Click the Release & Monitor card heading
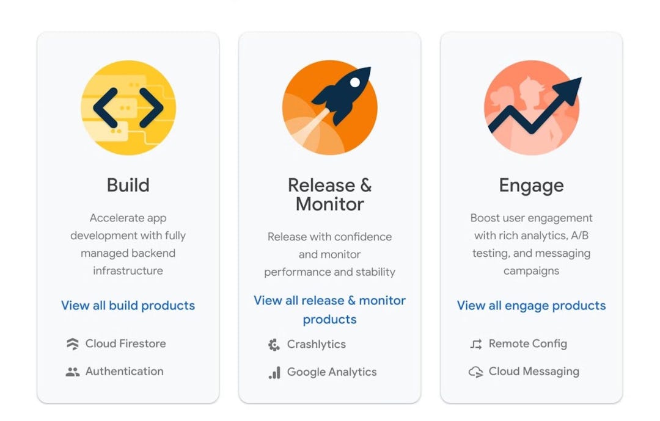The image size is (660, 421). coord(329,194)
